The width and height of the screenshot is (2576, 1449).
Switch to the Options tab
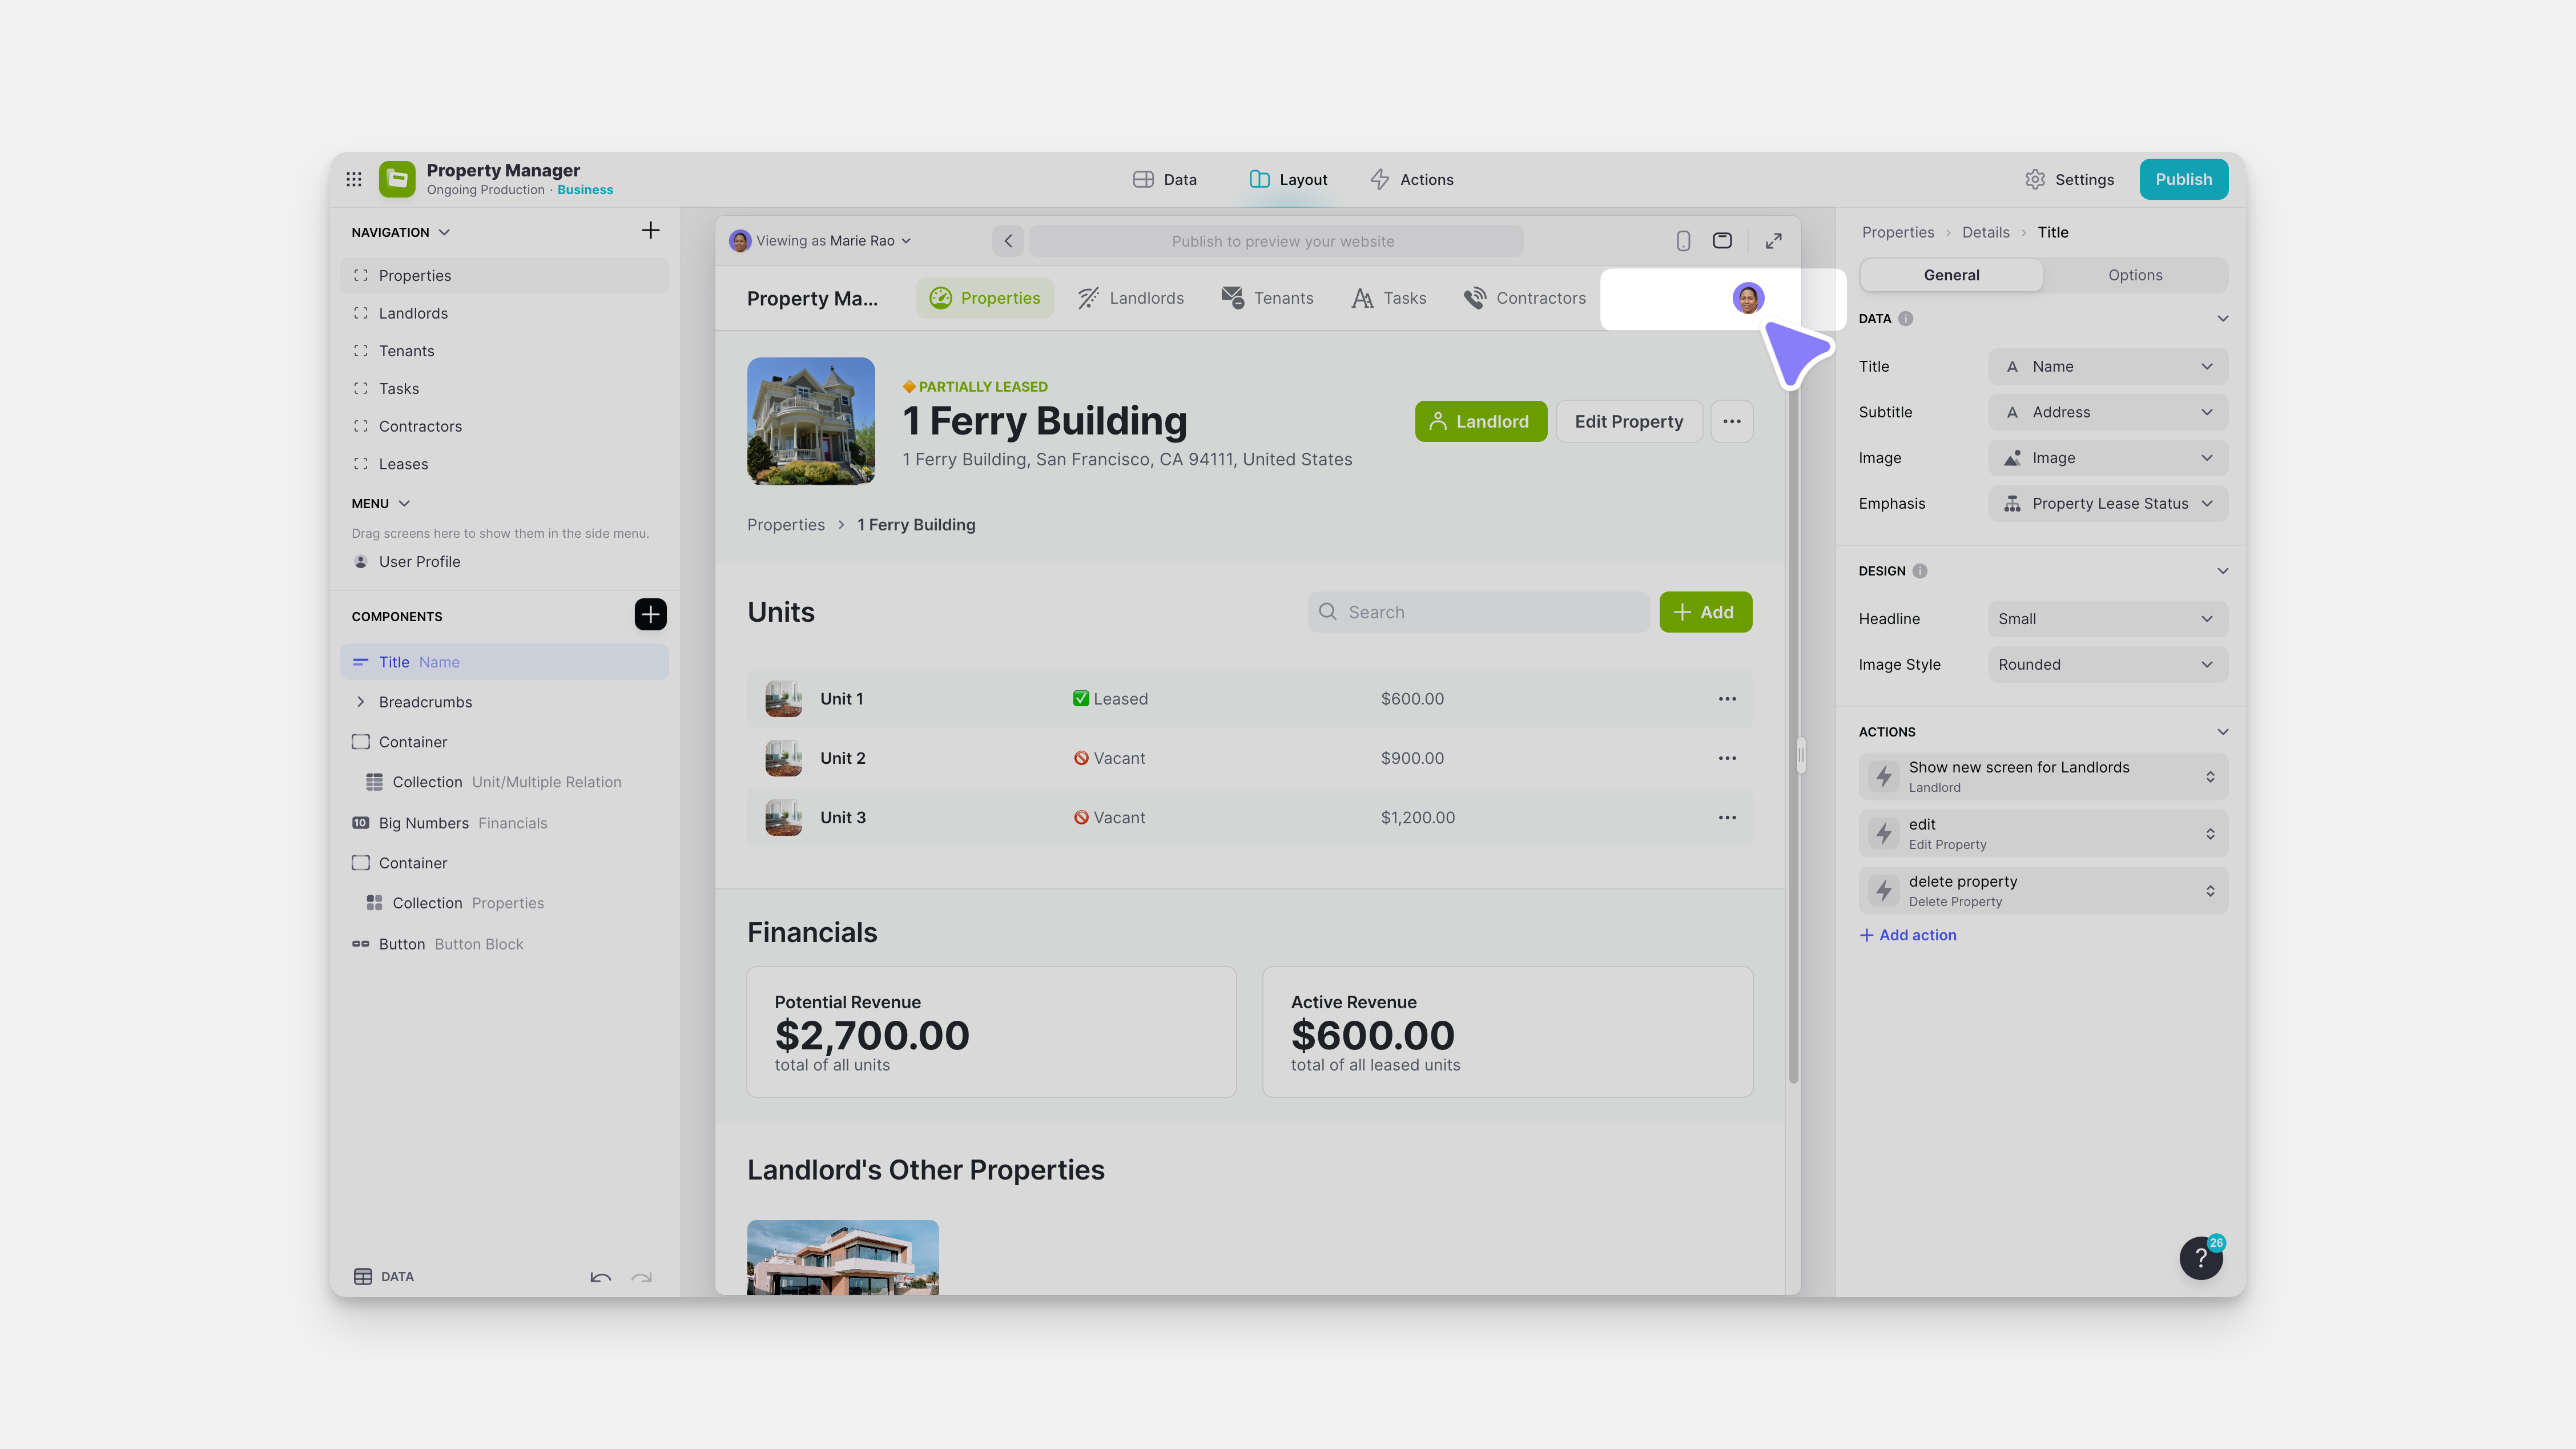(x=2135, y=275)
